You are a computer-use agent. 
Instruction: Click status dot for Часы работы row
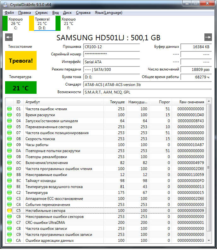click(9, 145)
